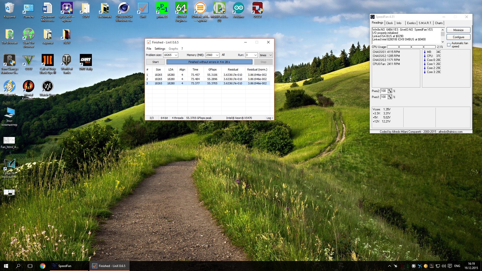
Task: Expand the Memory (MiB) dropdown
Action: (217, 55)
